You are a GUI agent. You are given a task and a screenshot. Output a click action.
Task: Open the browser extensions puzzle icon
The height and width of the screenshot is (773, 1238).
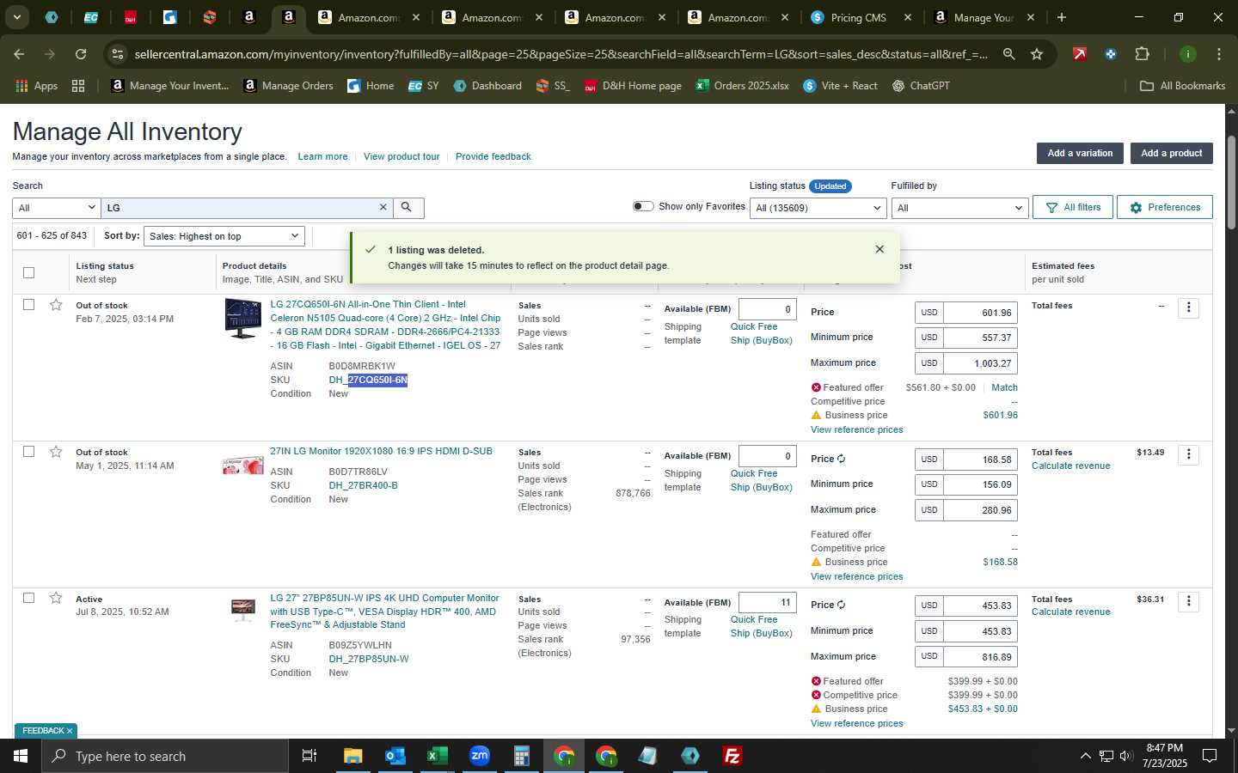click(1142, 54)
